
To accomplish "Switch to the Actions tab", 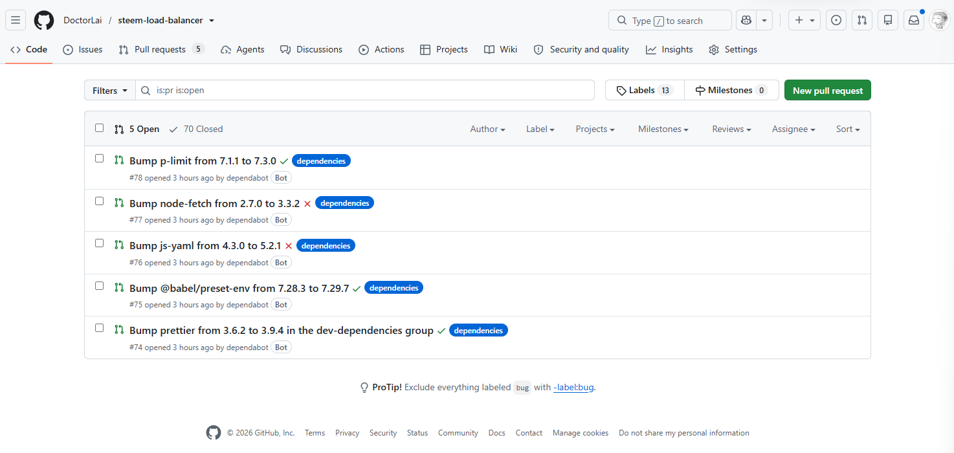I will pyautogui.click(x=381, y=49).
